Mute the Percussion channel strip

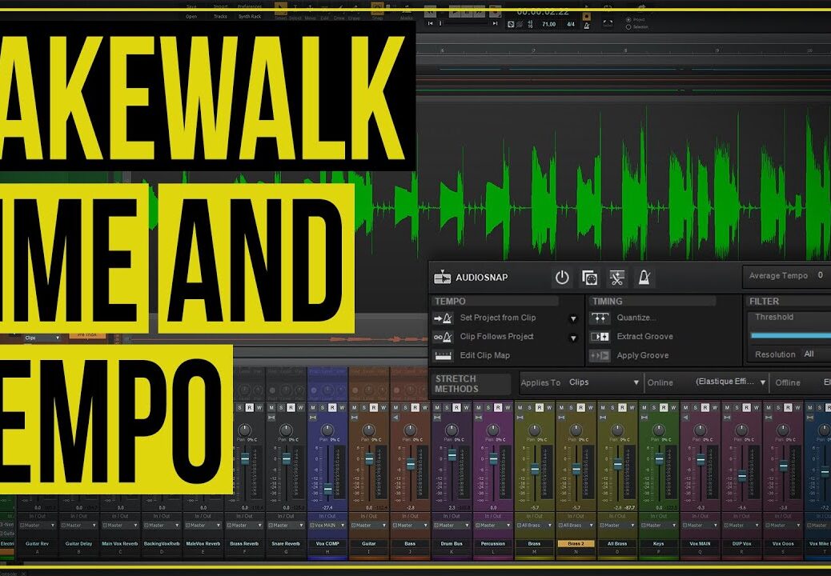coord(479,408)
